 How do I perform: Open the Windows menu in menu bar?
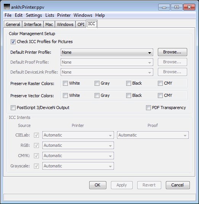(83, 15)
